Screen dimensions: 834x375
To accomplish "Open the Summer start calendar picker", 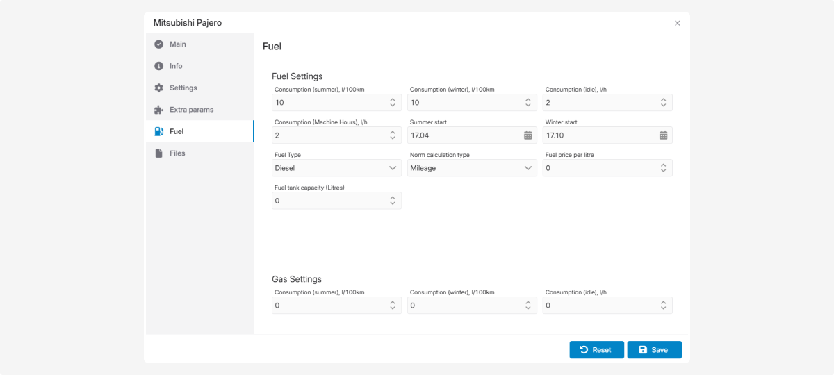I will (528, 135).
